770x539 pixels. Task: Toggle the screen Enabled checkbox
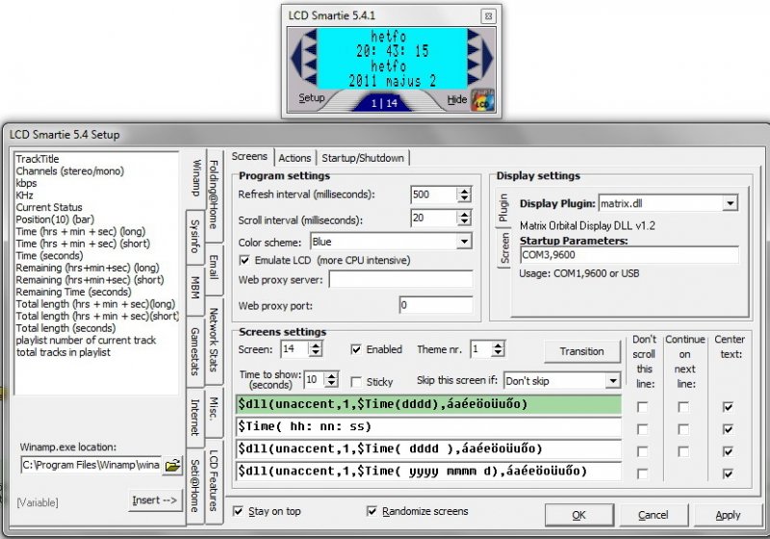356,349
